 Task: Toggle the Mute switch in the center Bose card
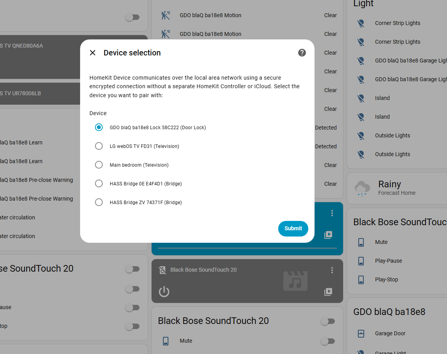[328, 341]
